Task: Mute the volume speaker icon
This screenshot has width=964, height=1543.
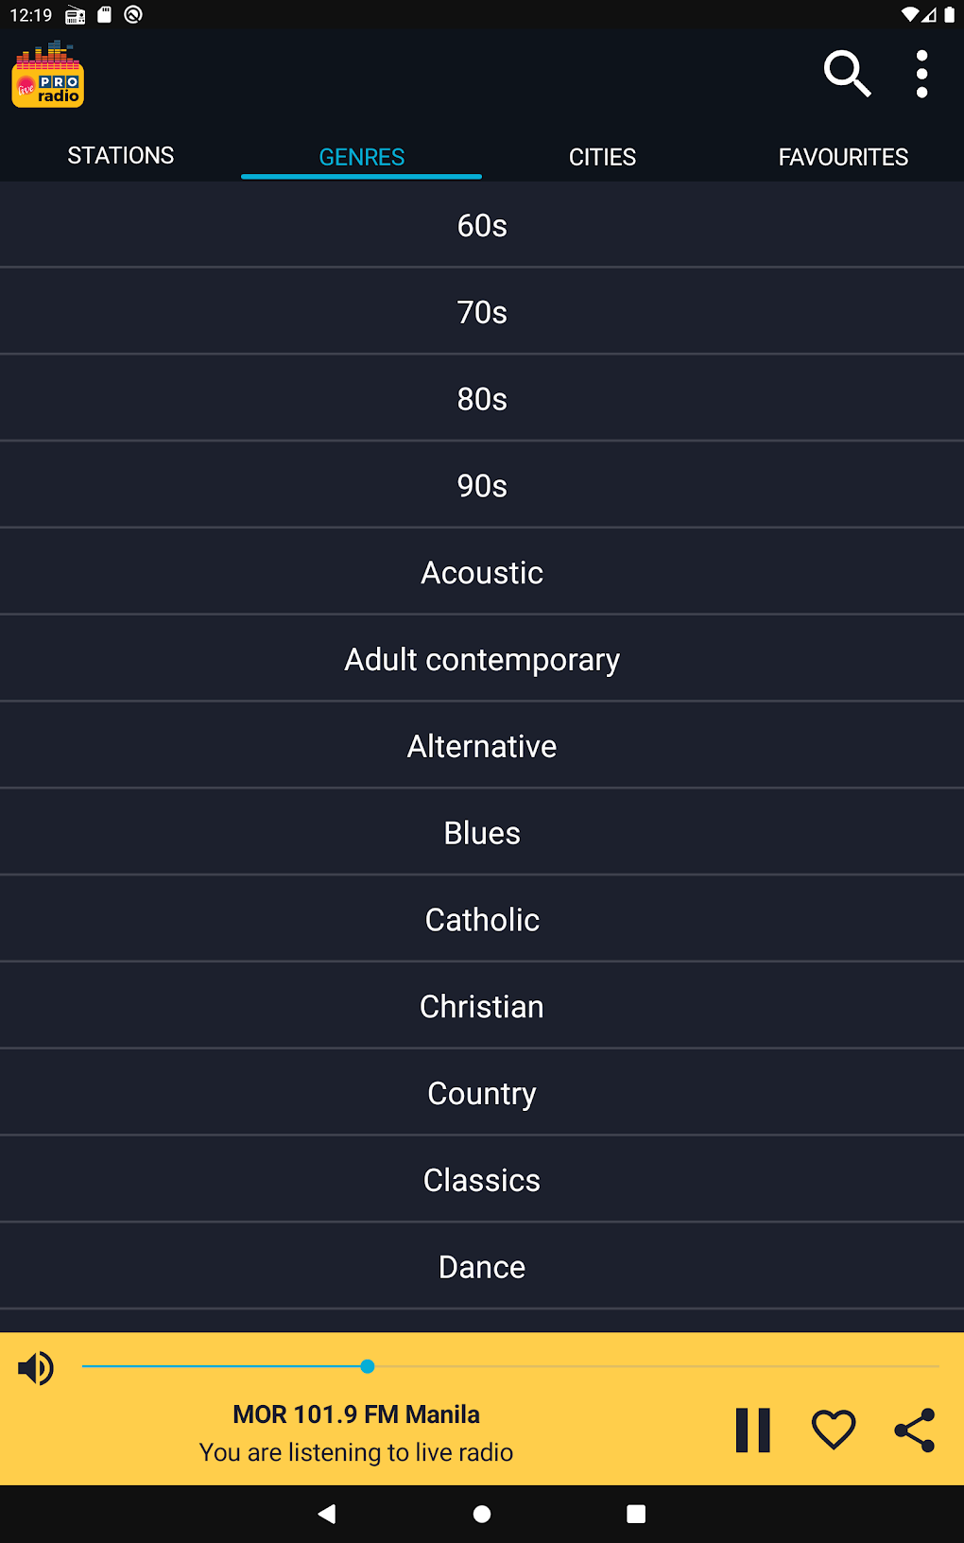Action: click(36, 1368)
